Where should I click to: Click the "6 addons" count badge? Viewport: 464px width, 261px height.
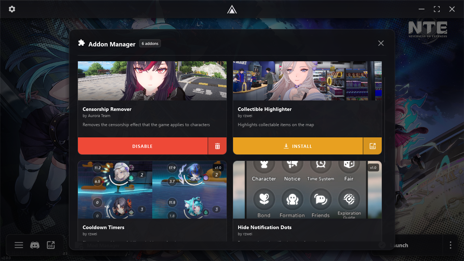150,43
